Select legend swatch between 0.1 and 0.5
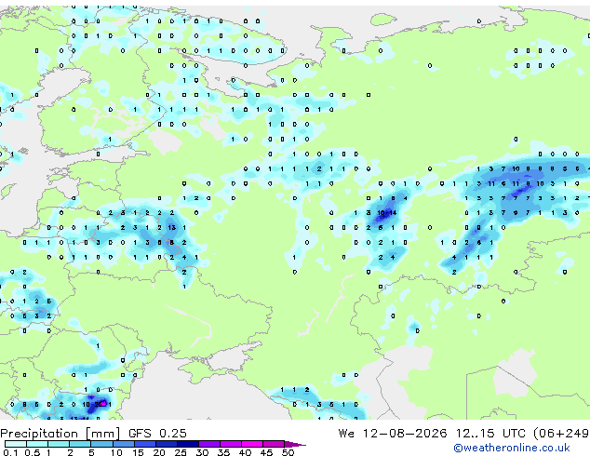The image size is (590, 456). (x=16, y=444)
